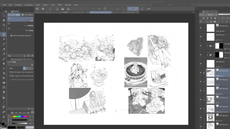Viewport: 230px width, 129px height.
Task: Hide the 左ページ folder layer
Action: tap(201, 46)
